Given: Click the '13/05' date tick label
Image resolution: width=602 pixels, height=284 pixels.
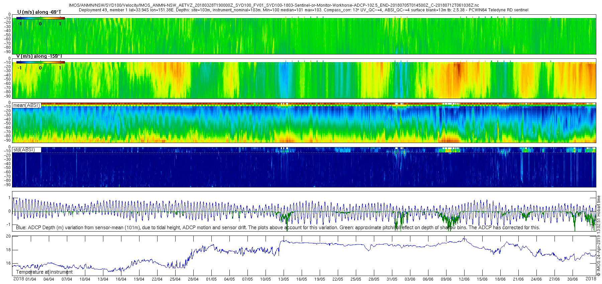Looking at the screenshot, I should pyautogui.click(x=284, y=279).
